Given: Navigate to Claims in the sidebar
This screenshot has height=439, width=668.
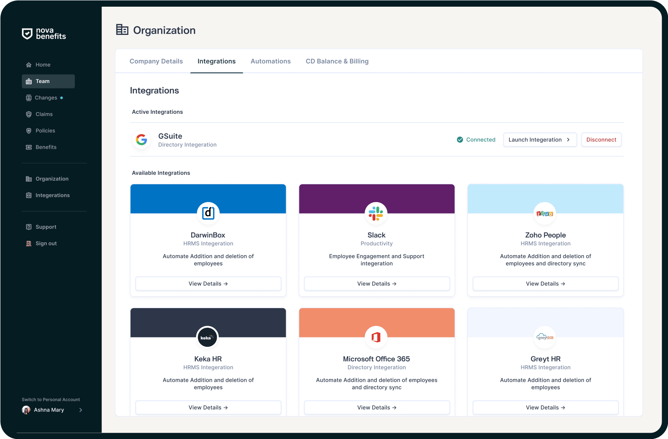Looking at the screenshot, I should (44, 114).
